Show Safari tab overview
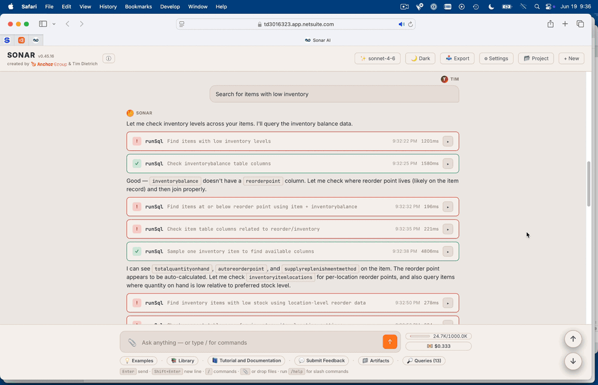 coord(580,24)
